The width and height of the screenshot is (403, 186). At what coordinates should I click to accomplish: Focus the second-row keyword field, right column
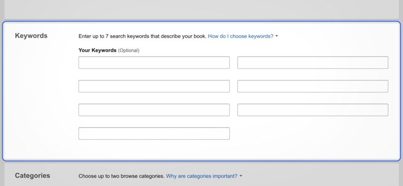click(313, 86)
